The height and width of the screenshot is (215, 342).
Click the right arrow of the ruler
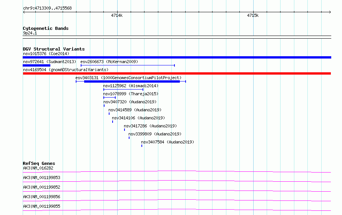coord(330,12)
